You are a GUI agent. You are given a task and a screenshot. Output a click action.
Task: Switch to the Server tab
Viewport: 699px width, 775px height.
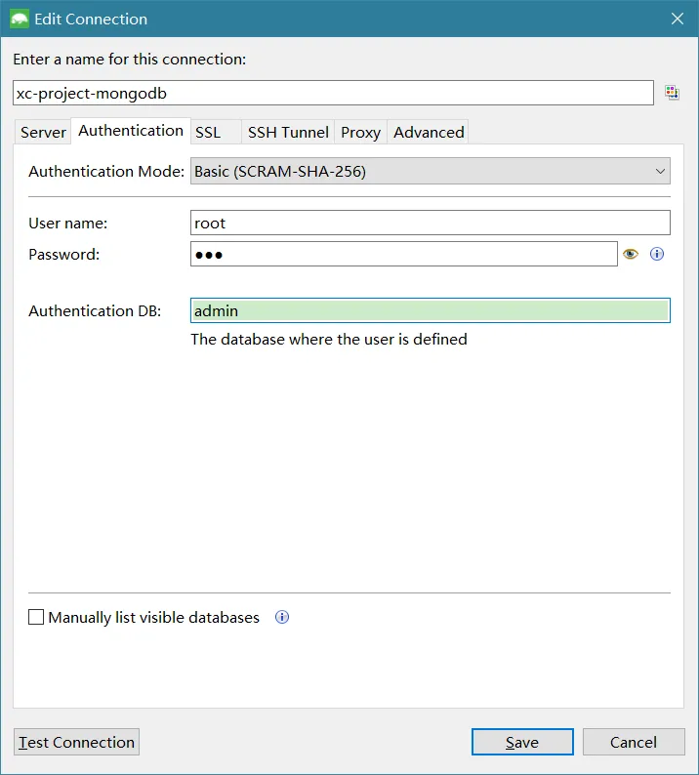[x=43, y=132]
